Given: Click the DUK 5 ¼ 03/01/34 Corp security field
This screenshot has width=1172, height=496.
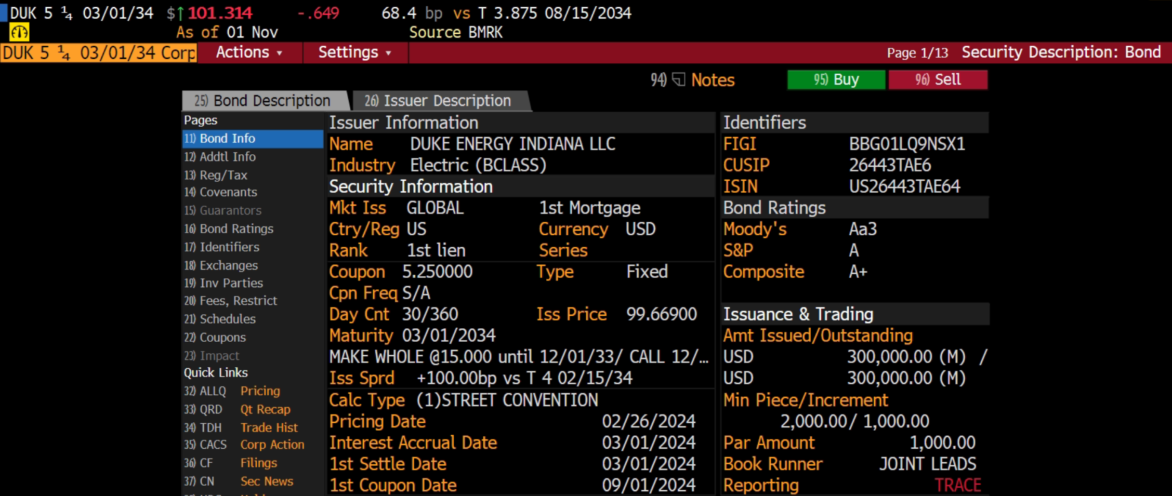Looking at the screenshot, I should click(99, 53).
